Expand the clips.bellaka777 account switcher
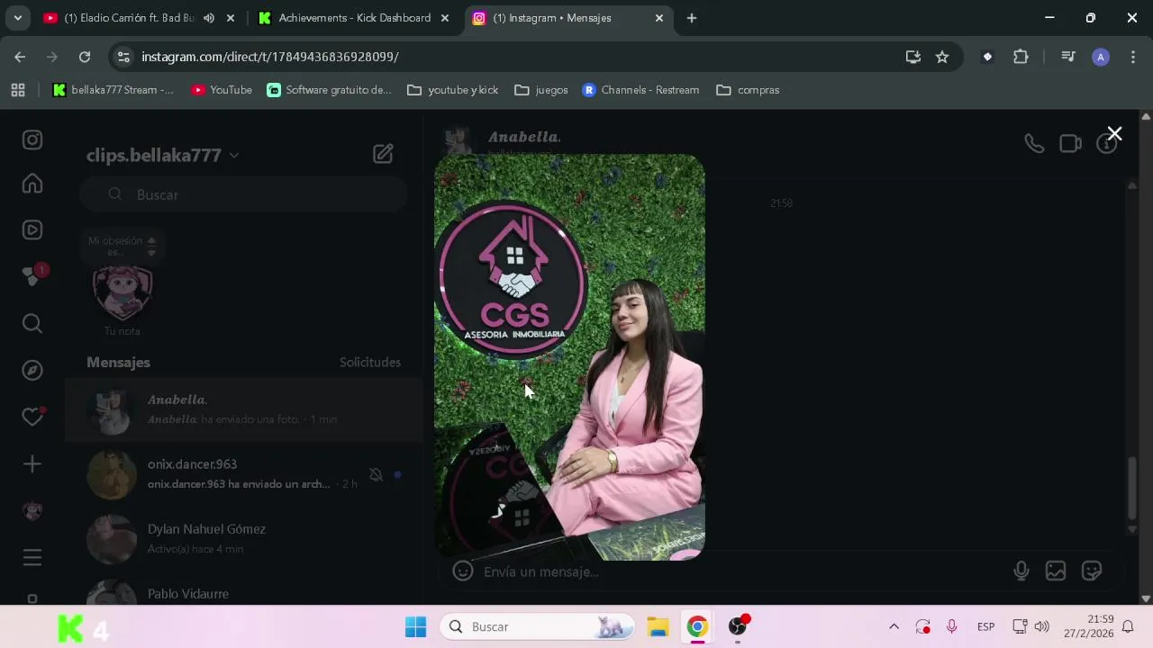 click(x=163, y=155)
